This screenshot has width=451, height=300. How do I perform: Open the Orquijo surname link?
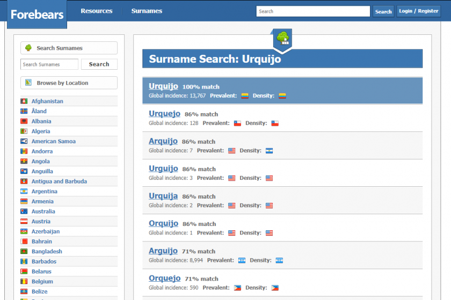pos(163,223)
